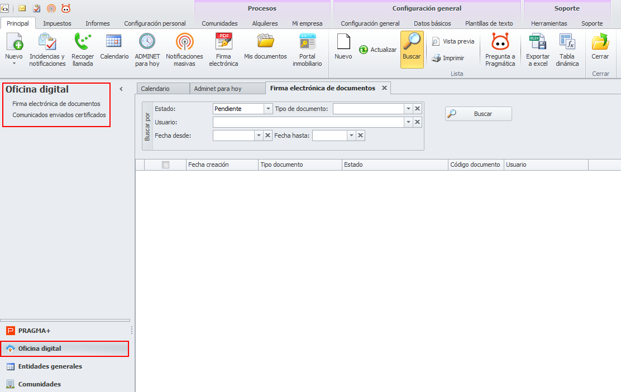
Task: Open Firma electrónica de documentos link
Action: pyautogui.click(x=56, y=104)
